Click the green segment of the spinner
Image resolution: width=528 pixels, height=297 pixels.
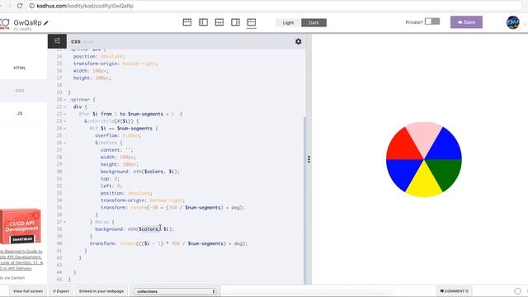445,172
